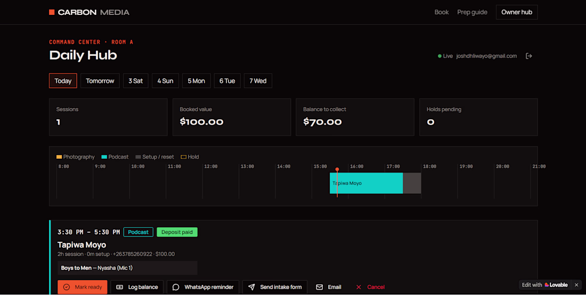Click the WhatsApp reminder chat bubble icon
This screenshot has width=586, height=295.
[x=176, y=287]
